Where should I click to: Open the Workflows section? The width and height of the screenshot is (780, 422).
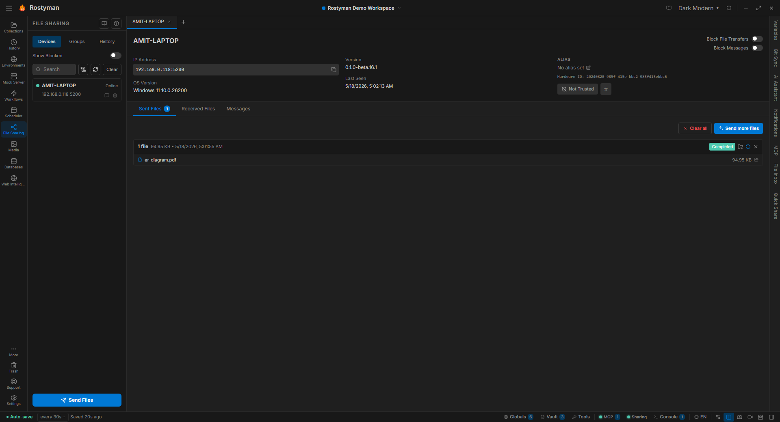pyautogui.click(x=13, y=95)
